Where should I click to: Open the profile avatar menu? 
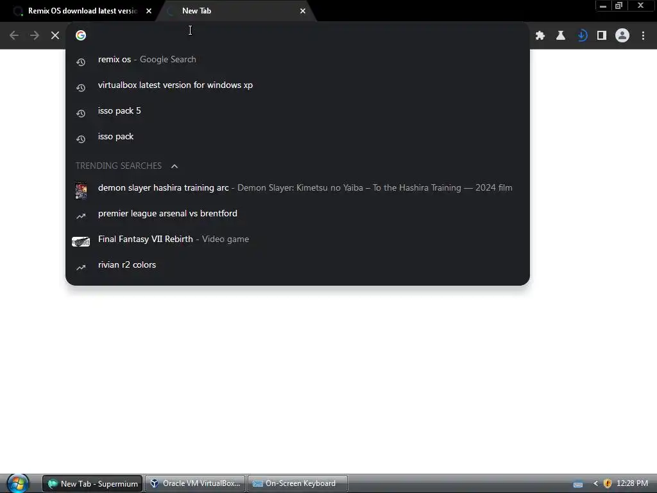[x=622, y=36]
